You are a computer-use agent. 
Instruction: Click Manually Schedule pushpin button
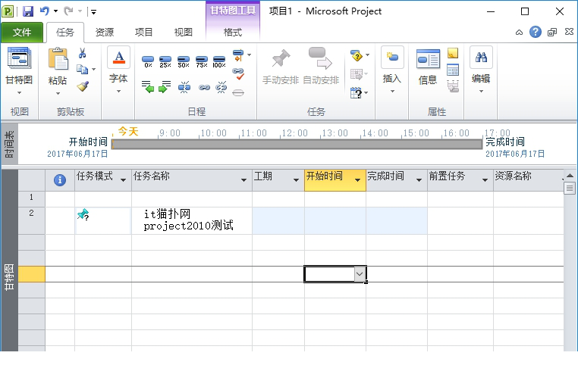click(x=281, y=67)
